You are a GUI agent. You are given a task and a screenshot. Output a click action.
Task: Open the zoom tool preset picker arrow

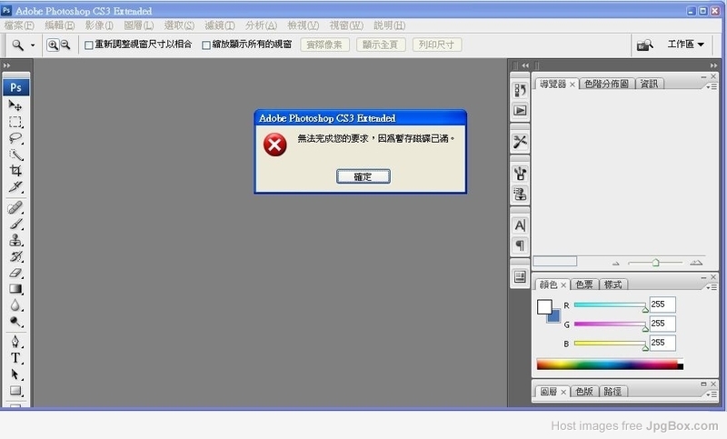pyautogui.click(x=34, y=45)
